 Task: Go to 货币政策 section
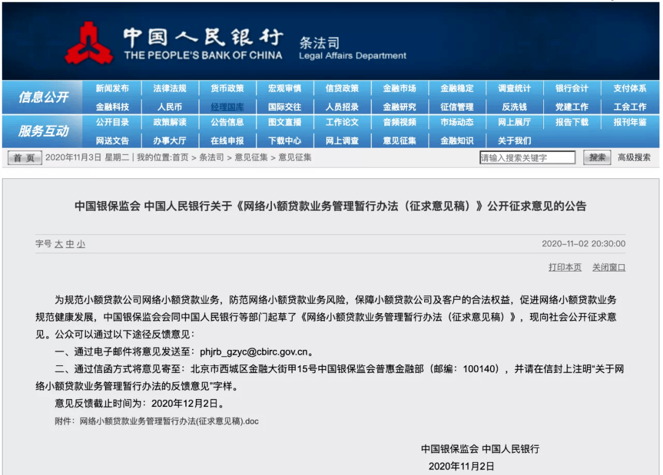(x=227, y=88)
